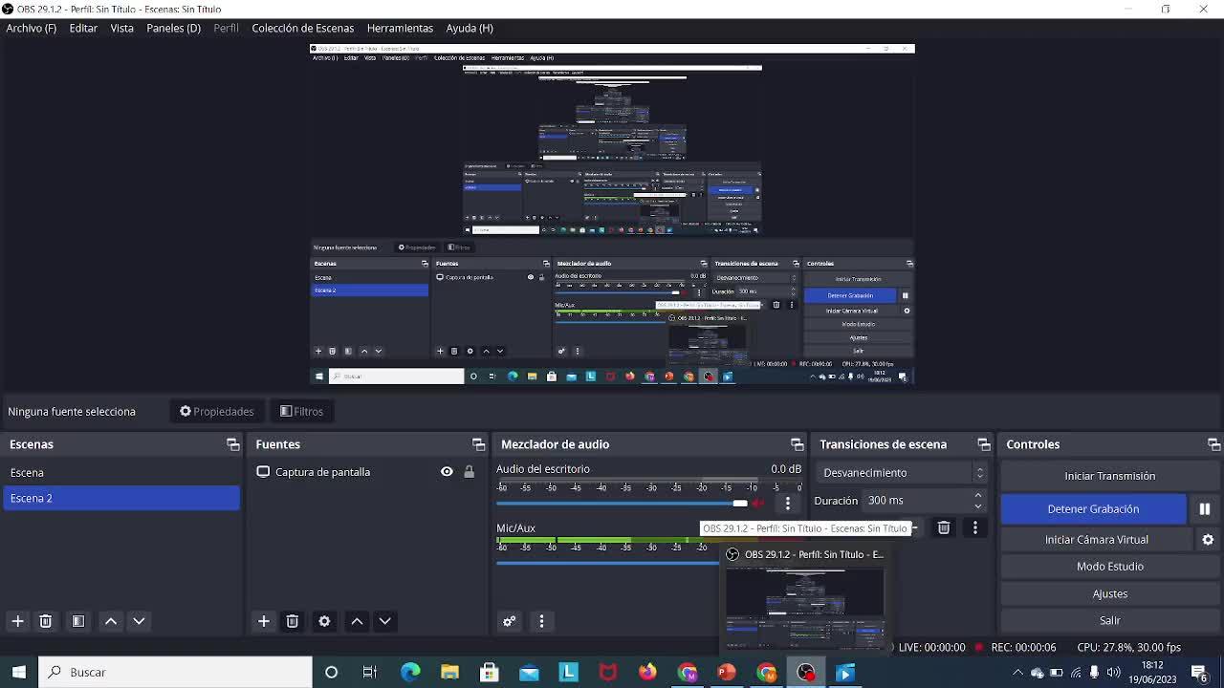This screenshot has width=1224, height=688.
Task: Launch Firefox from the taskbar
Action: point(647,672)
